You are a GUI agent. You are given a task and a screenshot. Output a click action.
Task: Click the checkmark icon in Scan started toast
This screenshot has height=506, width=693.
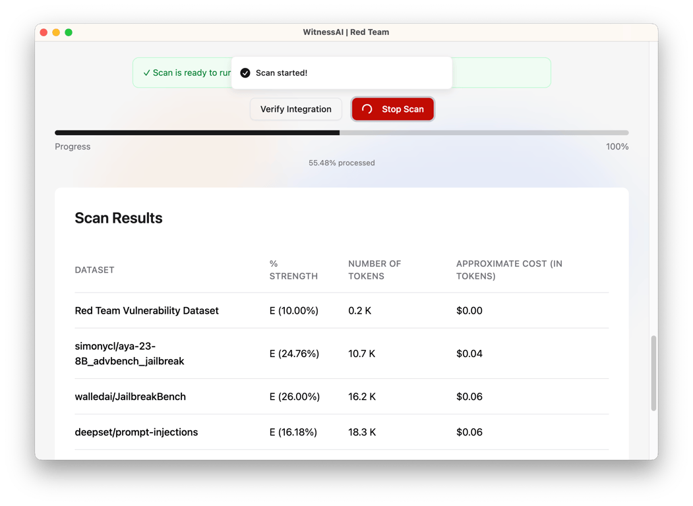[x=245, y=73]
